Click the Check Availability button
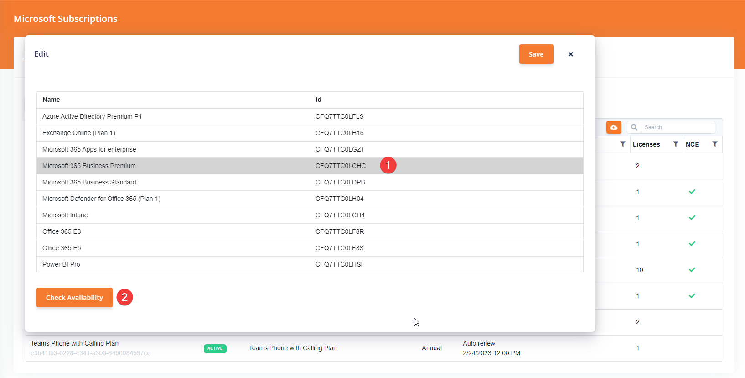This screenshot has width=745, height=378. pyautogui.click(x=74, y=298)
